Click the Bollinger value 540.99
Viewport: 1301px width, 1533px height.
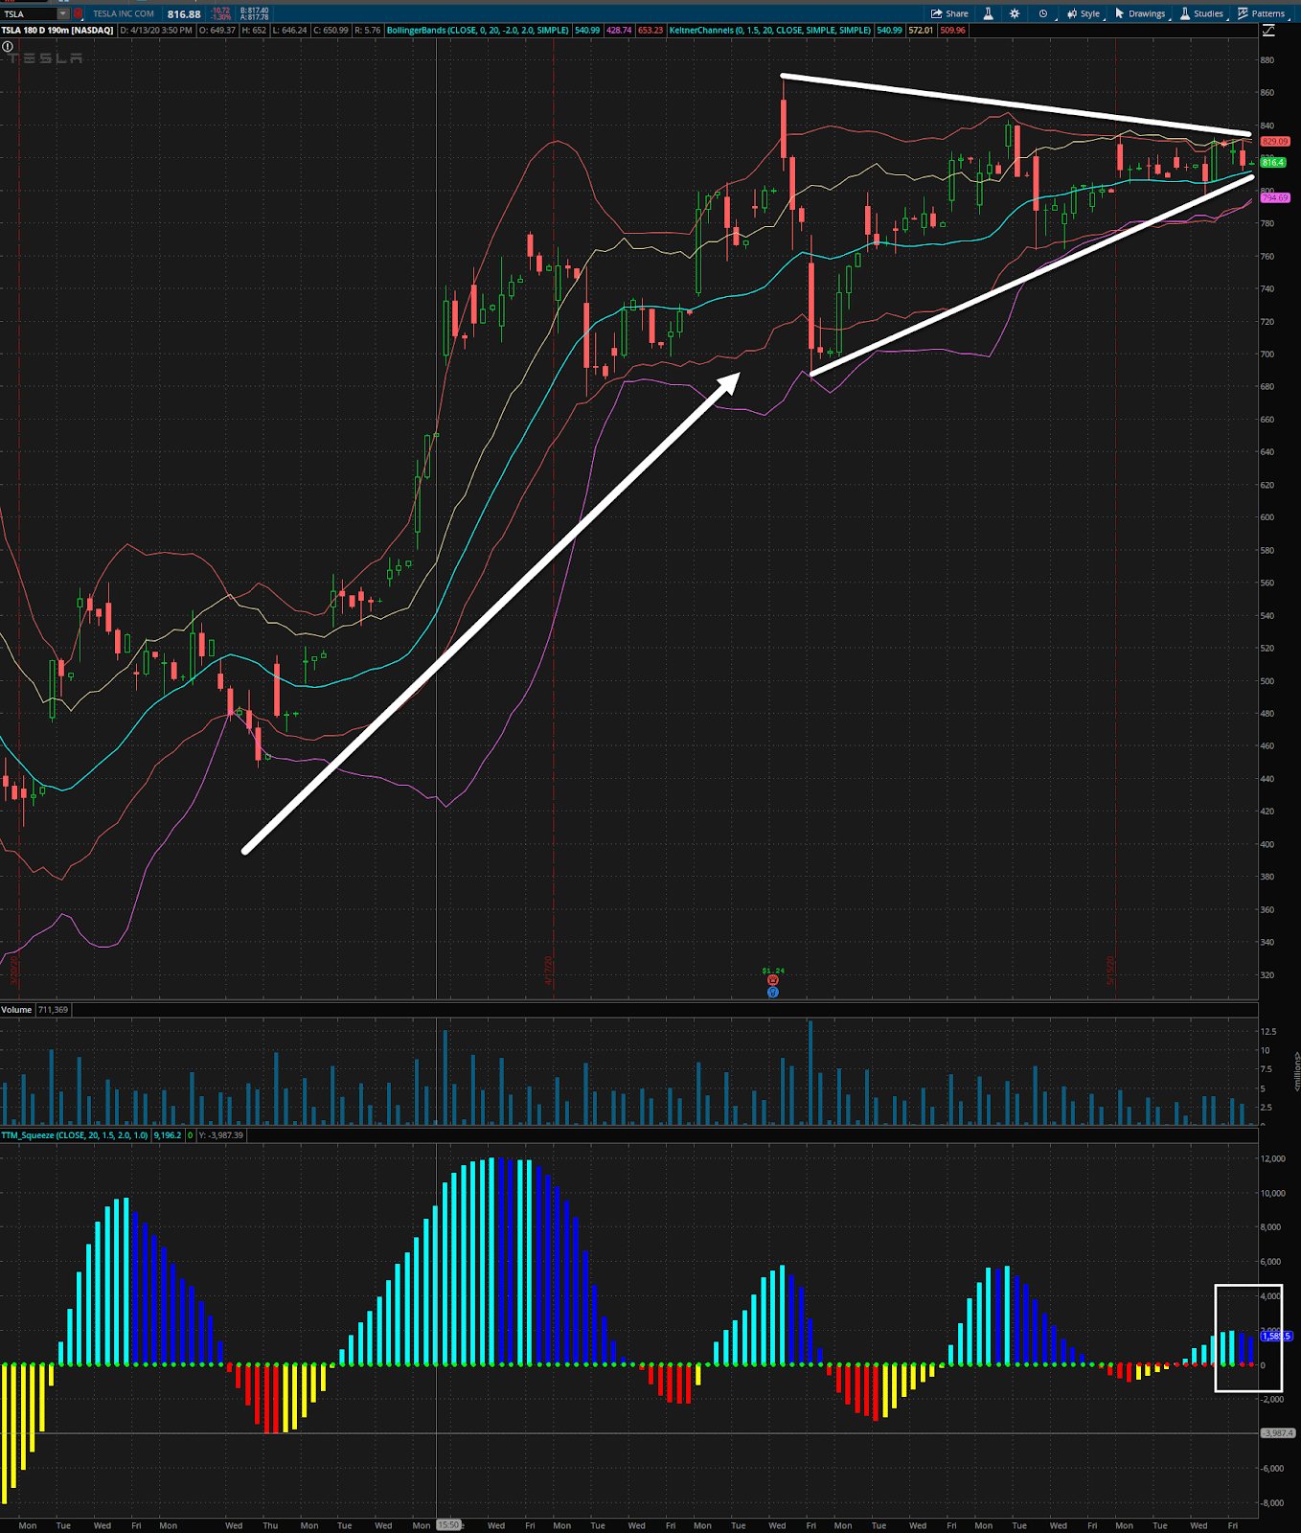[x=587, y=31]
